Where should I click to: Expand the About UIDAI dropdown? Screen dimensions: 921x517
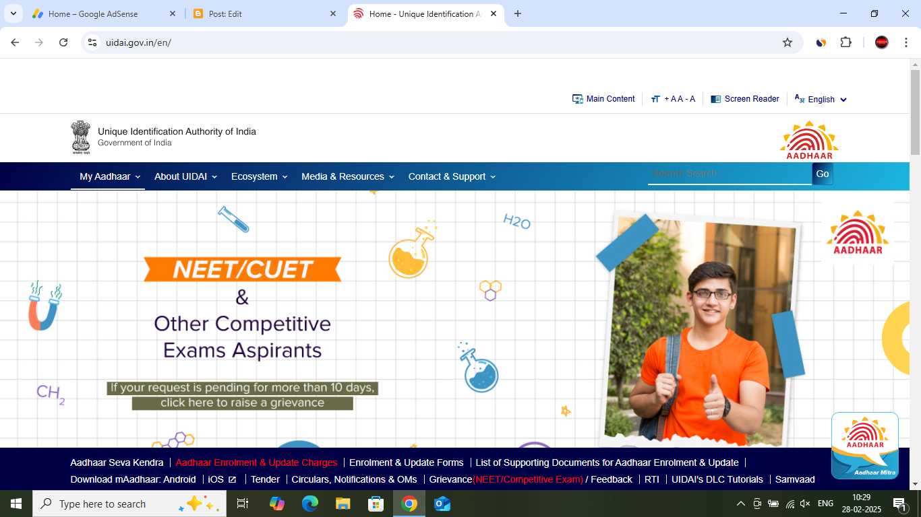click(x=185, y=176)
